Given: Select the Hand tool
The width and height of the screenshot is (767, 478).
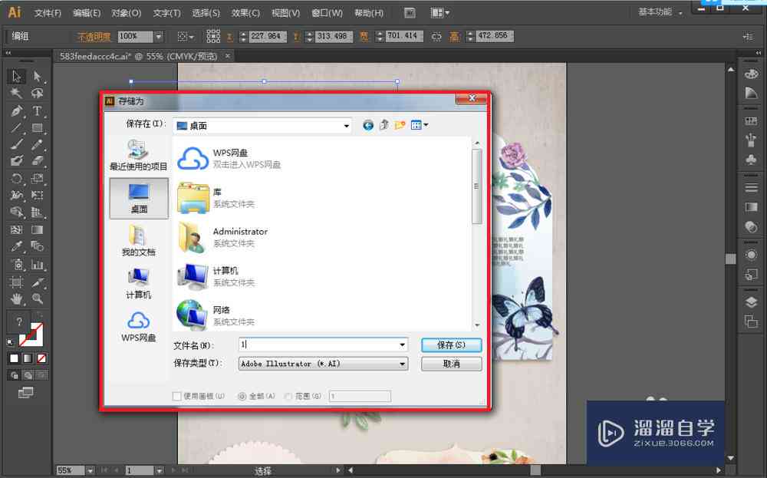Looking at the screenshot, I should tap(16, 298).
